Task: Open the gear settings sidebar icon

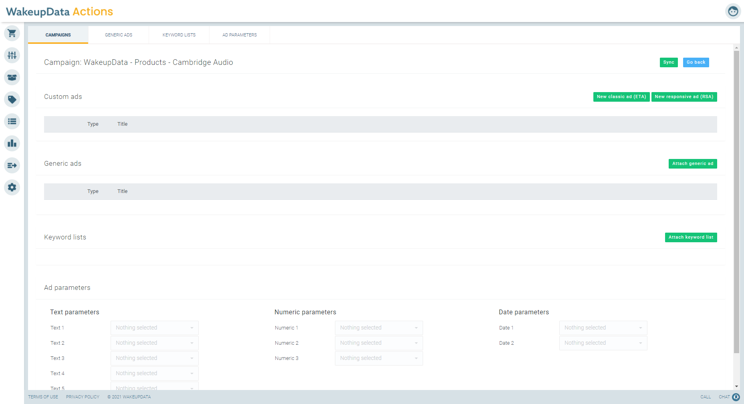Action: tap(12, 187)
